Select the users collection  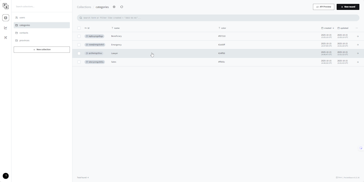coord(42,18)
